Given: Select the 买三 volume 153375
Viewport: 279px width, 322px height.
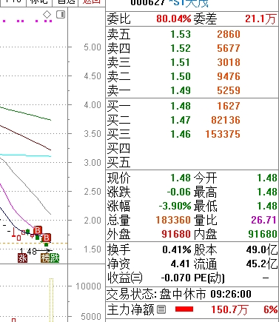Looking at the screenshot, I should 223,134.
